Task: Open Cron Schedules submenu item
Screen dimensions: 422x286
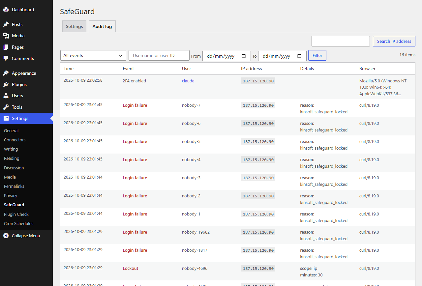Action: tap(18, 223)
